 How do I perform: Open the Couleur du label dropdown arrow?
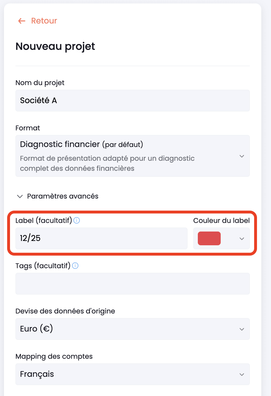[x=242, y=239]
